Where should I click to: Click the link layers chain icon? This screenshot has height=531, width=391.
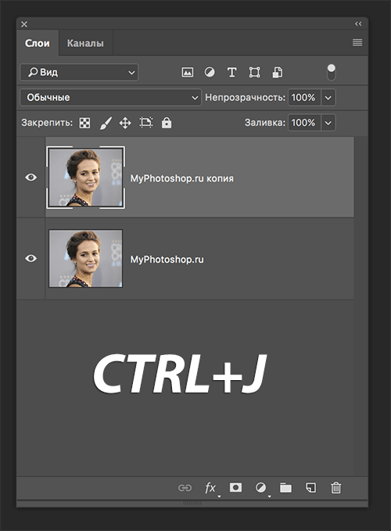pos(185,488)
